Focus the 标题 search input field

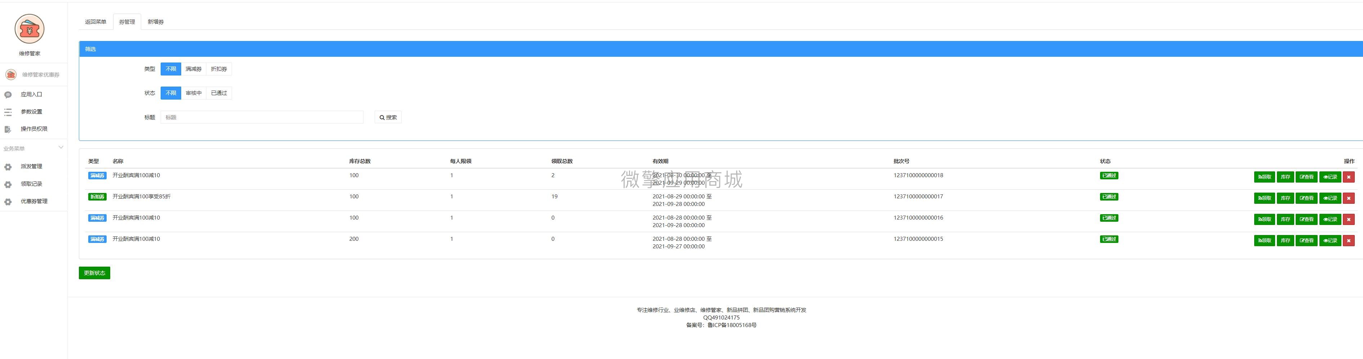point(262,117)
